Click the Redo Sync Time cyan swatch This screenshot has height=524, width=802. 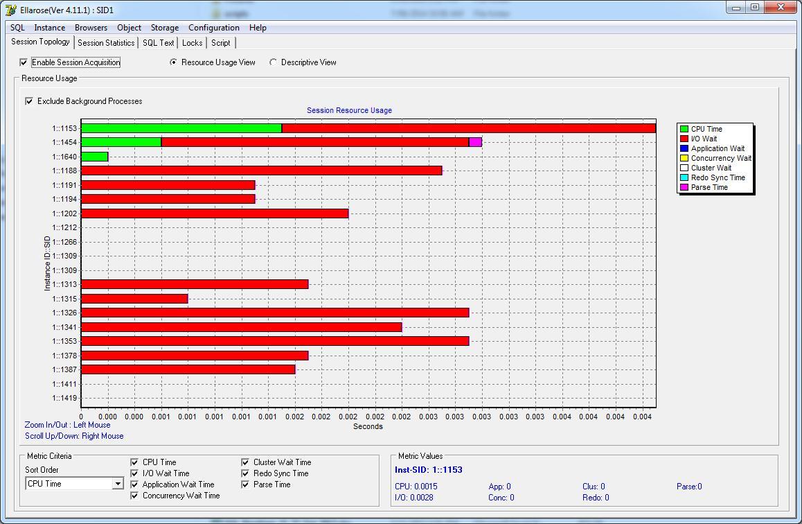pyautogui.click(x=684, y=177)
